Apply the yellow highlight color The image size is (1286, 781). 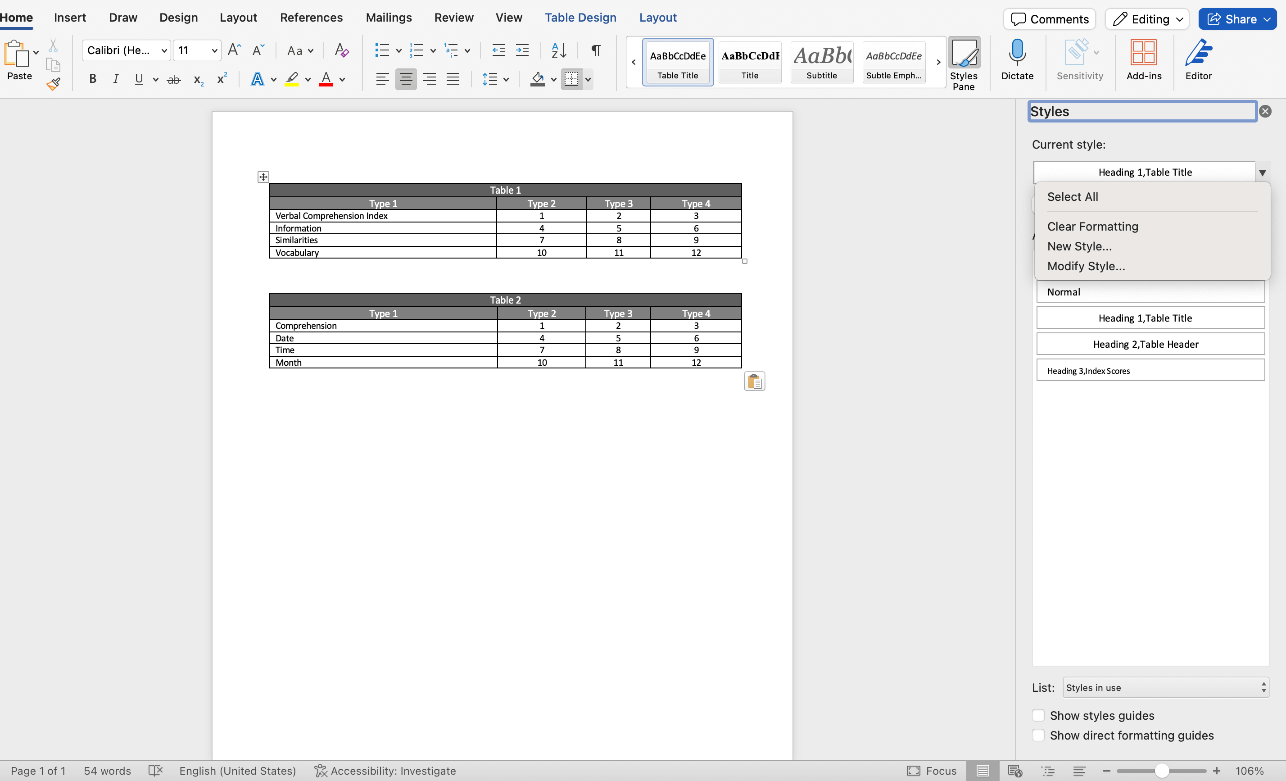pos(292,79)
